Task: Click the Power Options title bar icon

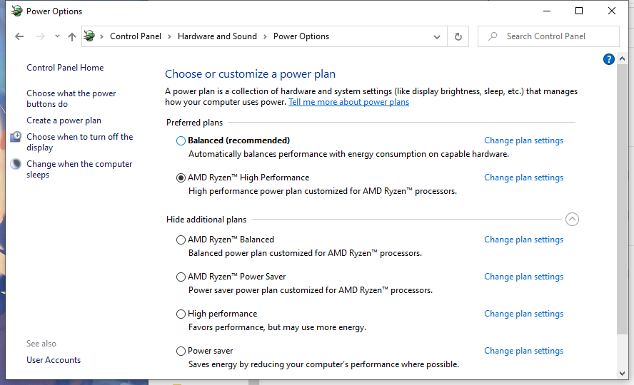Action: tap(16, 11)
